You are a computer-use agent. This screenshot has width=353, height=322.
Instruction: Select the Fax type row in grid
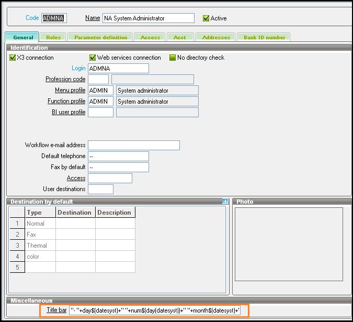(x=40, y=235)
